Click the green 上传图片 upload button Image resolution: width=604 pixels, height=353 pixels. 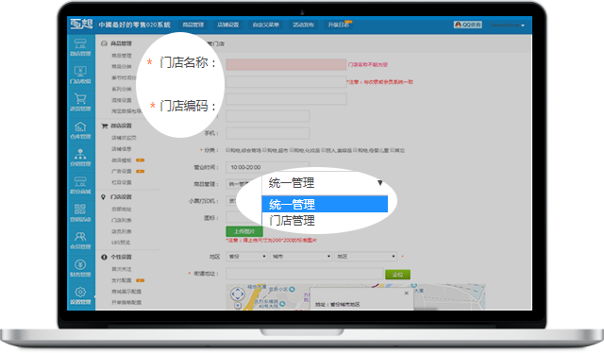click(x=244, y=231)
